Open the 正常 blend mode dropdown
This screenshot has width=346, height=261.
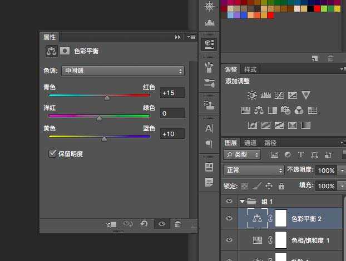[254, 170]
